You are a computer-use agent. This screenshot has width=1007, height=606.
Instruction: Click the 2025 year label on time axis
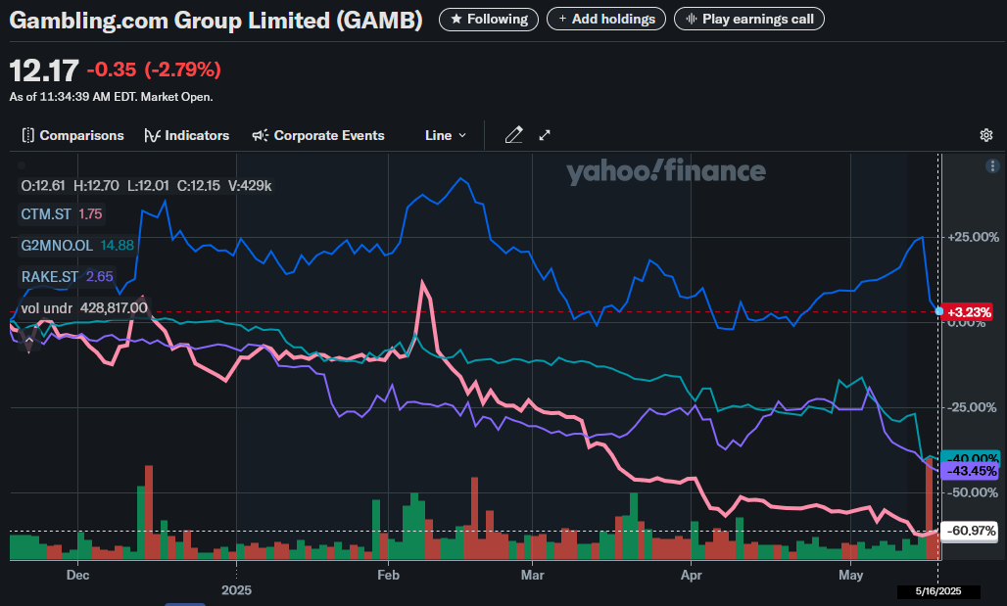click(x=236, y=590)
